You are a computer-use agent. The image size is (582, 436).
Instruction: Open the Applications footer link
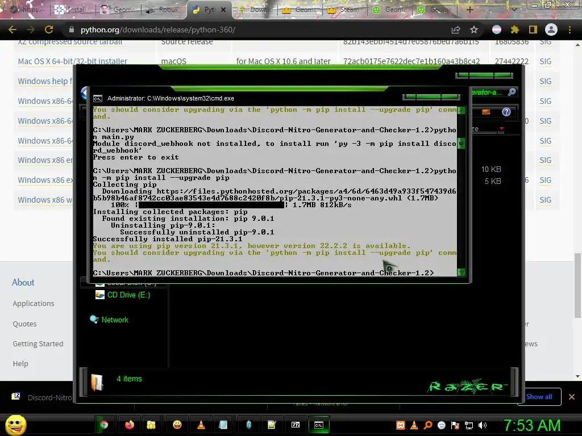[x=34, y=303]
